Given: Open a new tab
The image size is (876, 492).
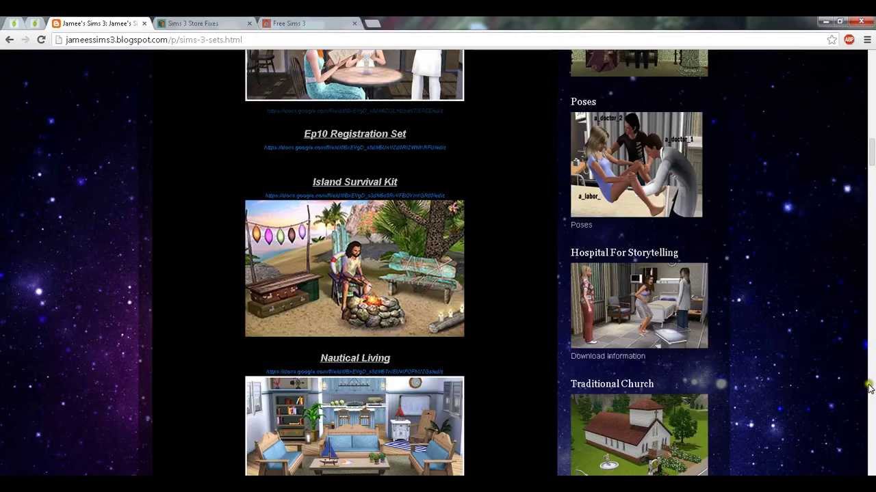Looking at the screenshot, I should pos(373,23).
